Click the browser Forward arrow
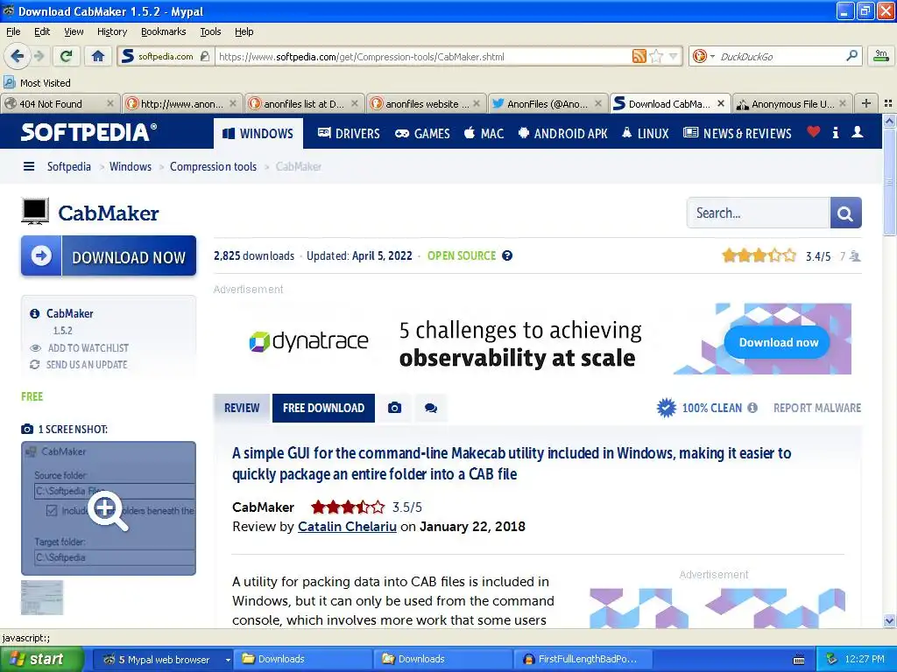This screenshot has height=672, width=897. tap(39, 56)
